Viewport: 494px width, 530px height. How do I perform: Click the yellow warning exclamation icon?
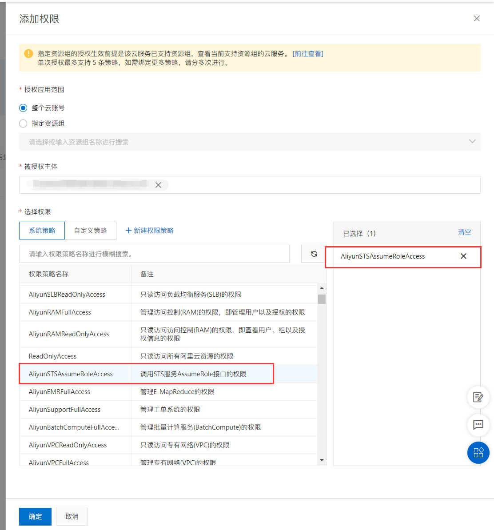pos(29,53)
